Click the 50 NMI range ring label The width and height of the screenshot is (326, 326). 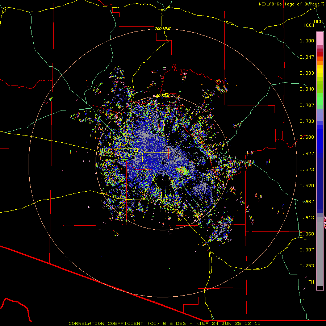pyautogui.click(x=163, y=96)
